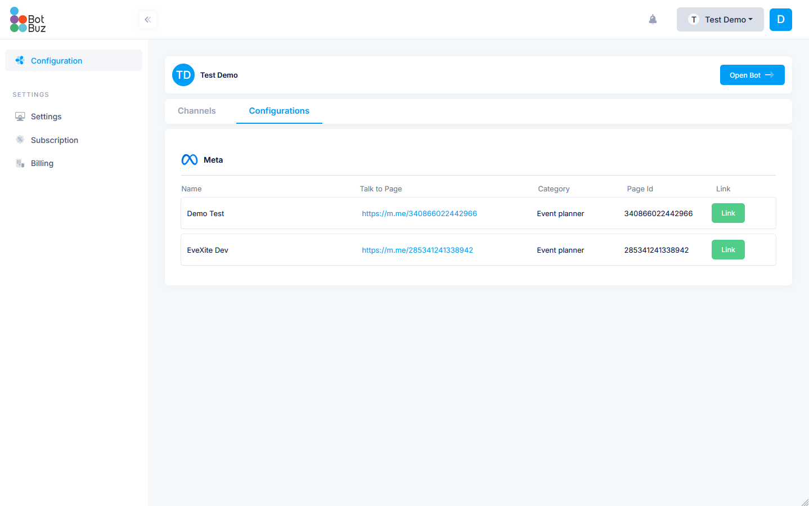
Task: Switch to the Channels tab
Action: point(197,111)
